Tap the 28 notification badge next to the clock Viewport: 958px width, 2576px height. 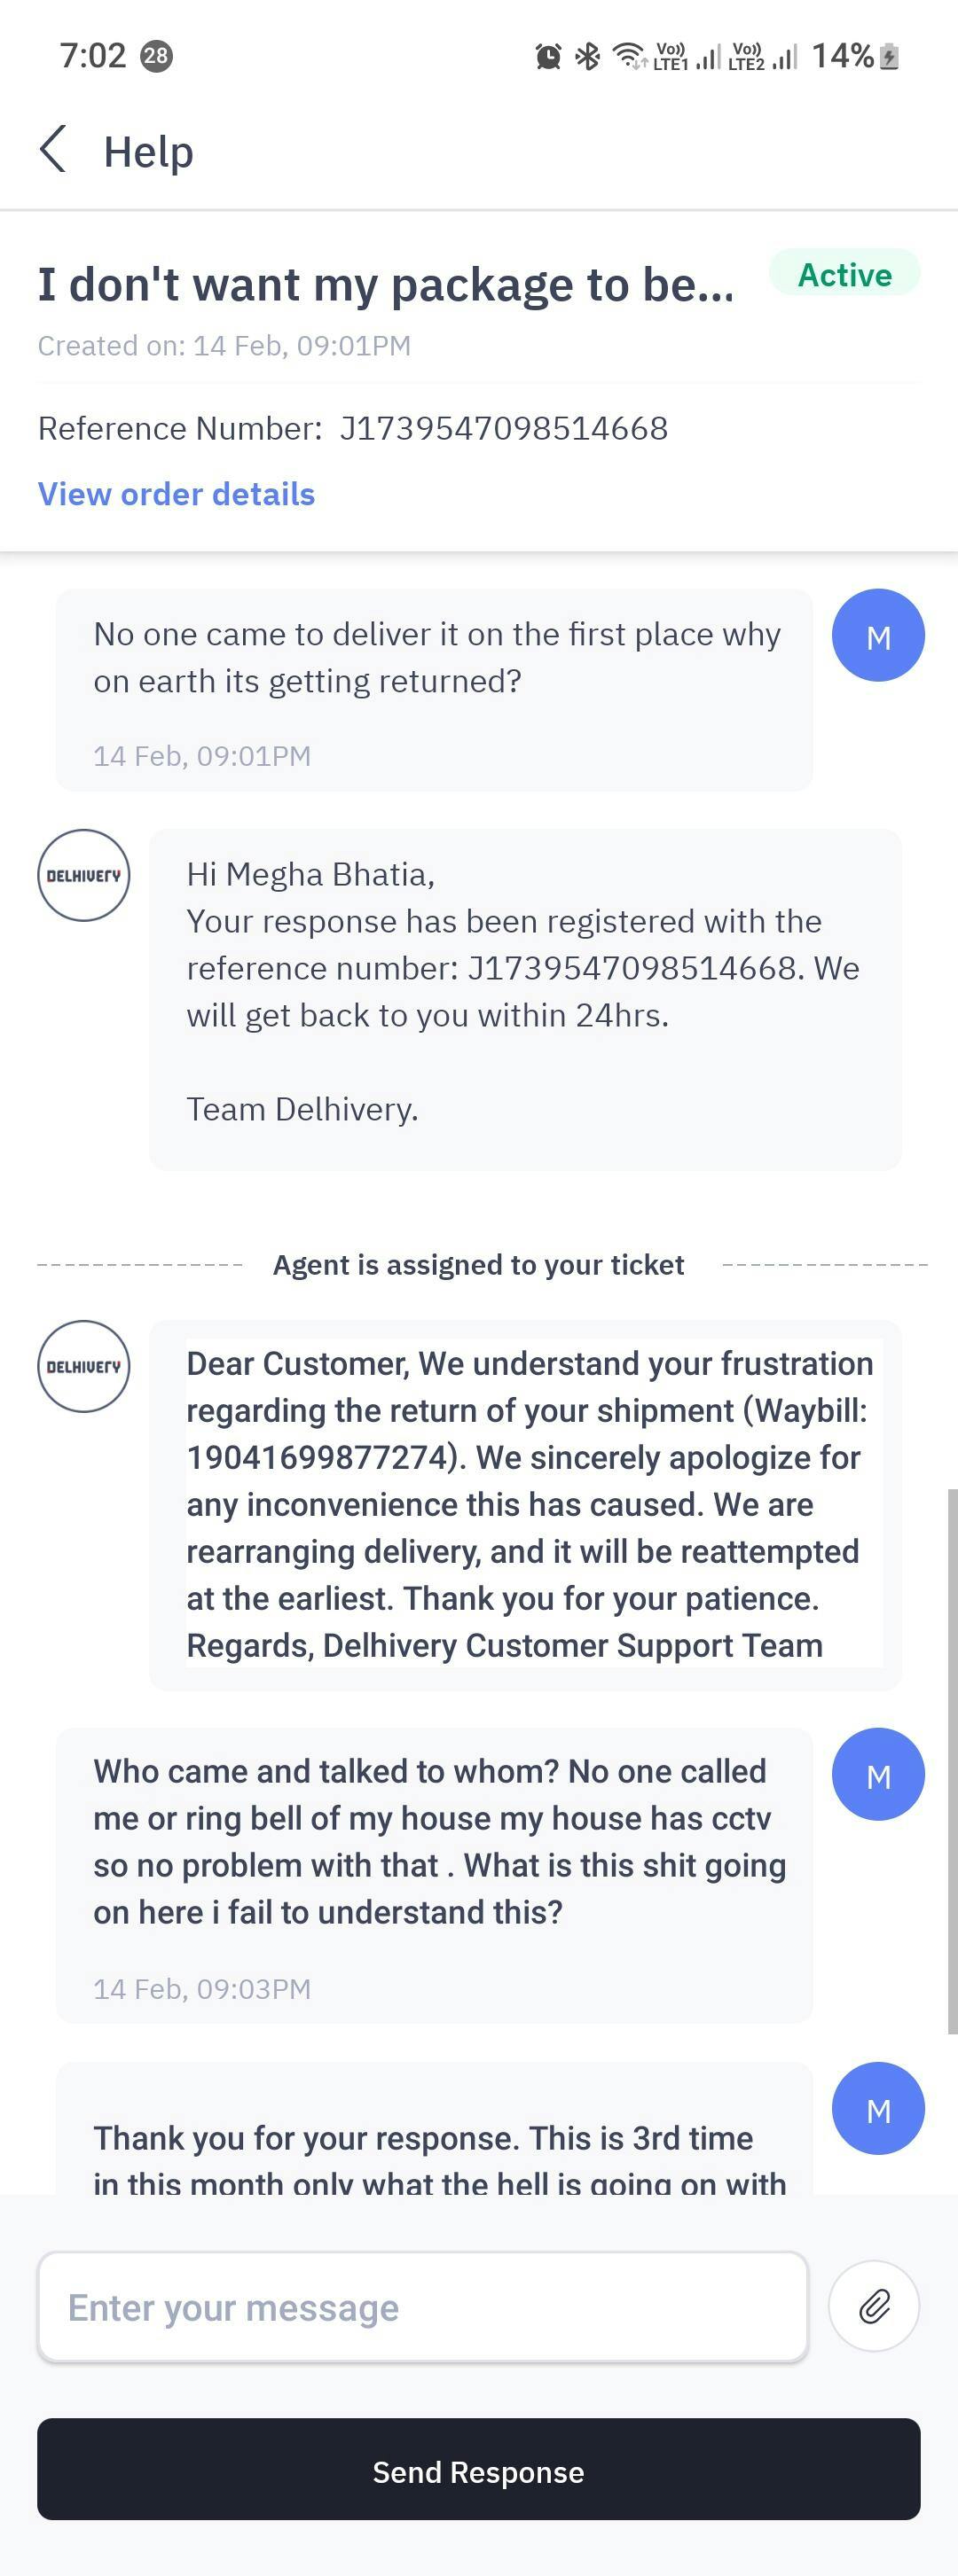(x=156, y=56)
